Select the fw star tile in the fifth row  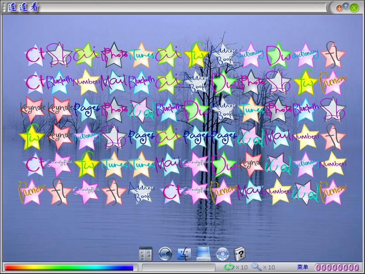pyautogui.click(x=87, y=164)
